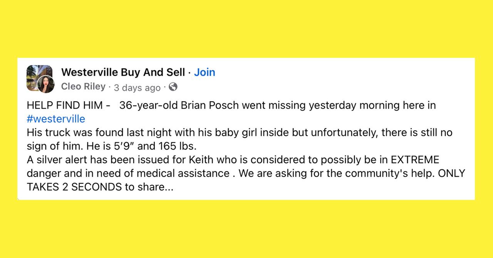This screenshot has height=258, width=493.
Task: Open the Westerville Buy And Sell group page
Action: point(123,72)
